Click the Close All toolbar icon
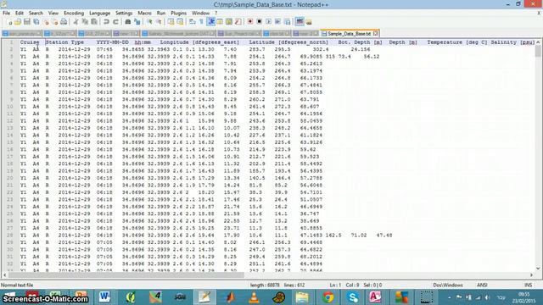Viewport: 543px width, 305px height. [54, 22]
